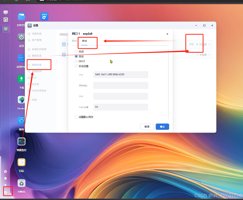The height and width of the screenshot is (200, 243).
Task: Click the bottom-left settings gear dock icon
Action: (6, 192)
